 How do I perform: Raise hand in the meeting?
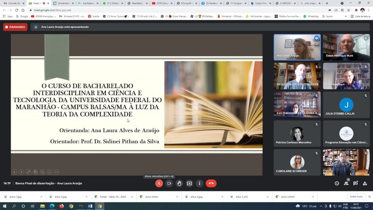pos(179,183)
